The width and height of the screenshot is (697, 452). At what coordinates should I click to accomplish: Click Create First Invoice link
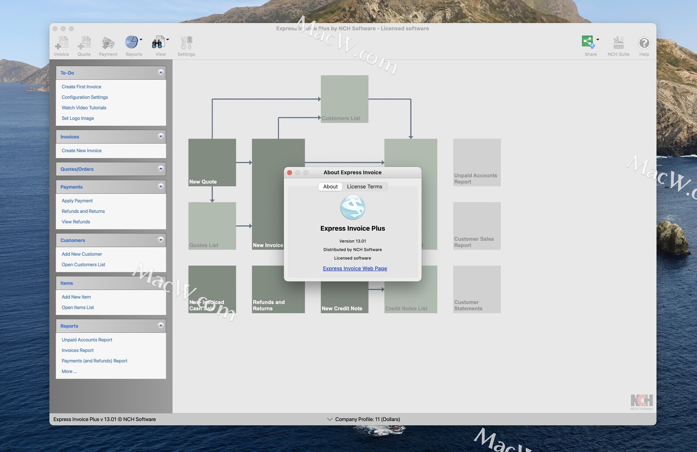click(x=81, y=87)
